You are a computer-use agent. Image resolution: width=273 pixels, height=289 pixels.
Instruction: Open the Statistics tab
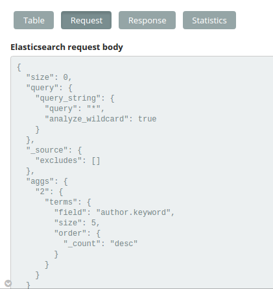(x=209, y=20)
